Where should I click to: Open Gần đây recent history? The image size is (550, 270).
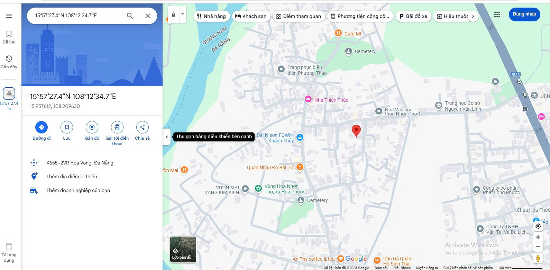click(9, 62)
